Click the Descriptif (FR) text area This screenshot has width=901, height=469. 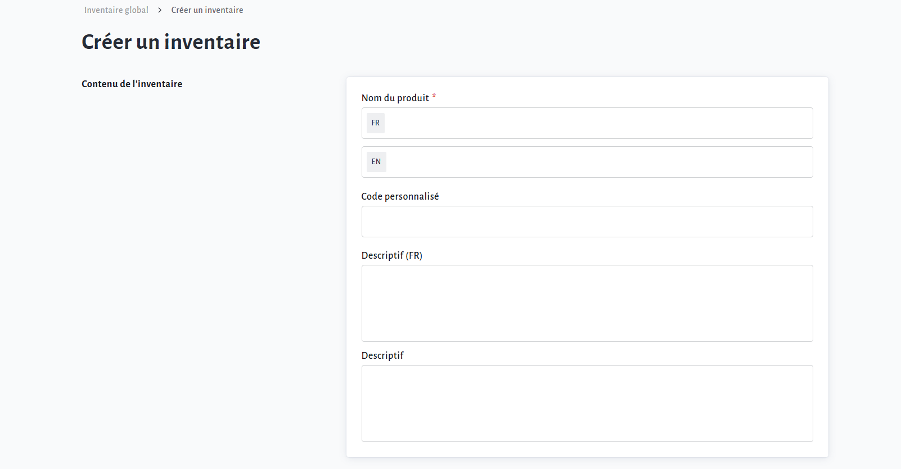coord(587,303)
